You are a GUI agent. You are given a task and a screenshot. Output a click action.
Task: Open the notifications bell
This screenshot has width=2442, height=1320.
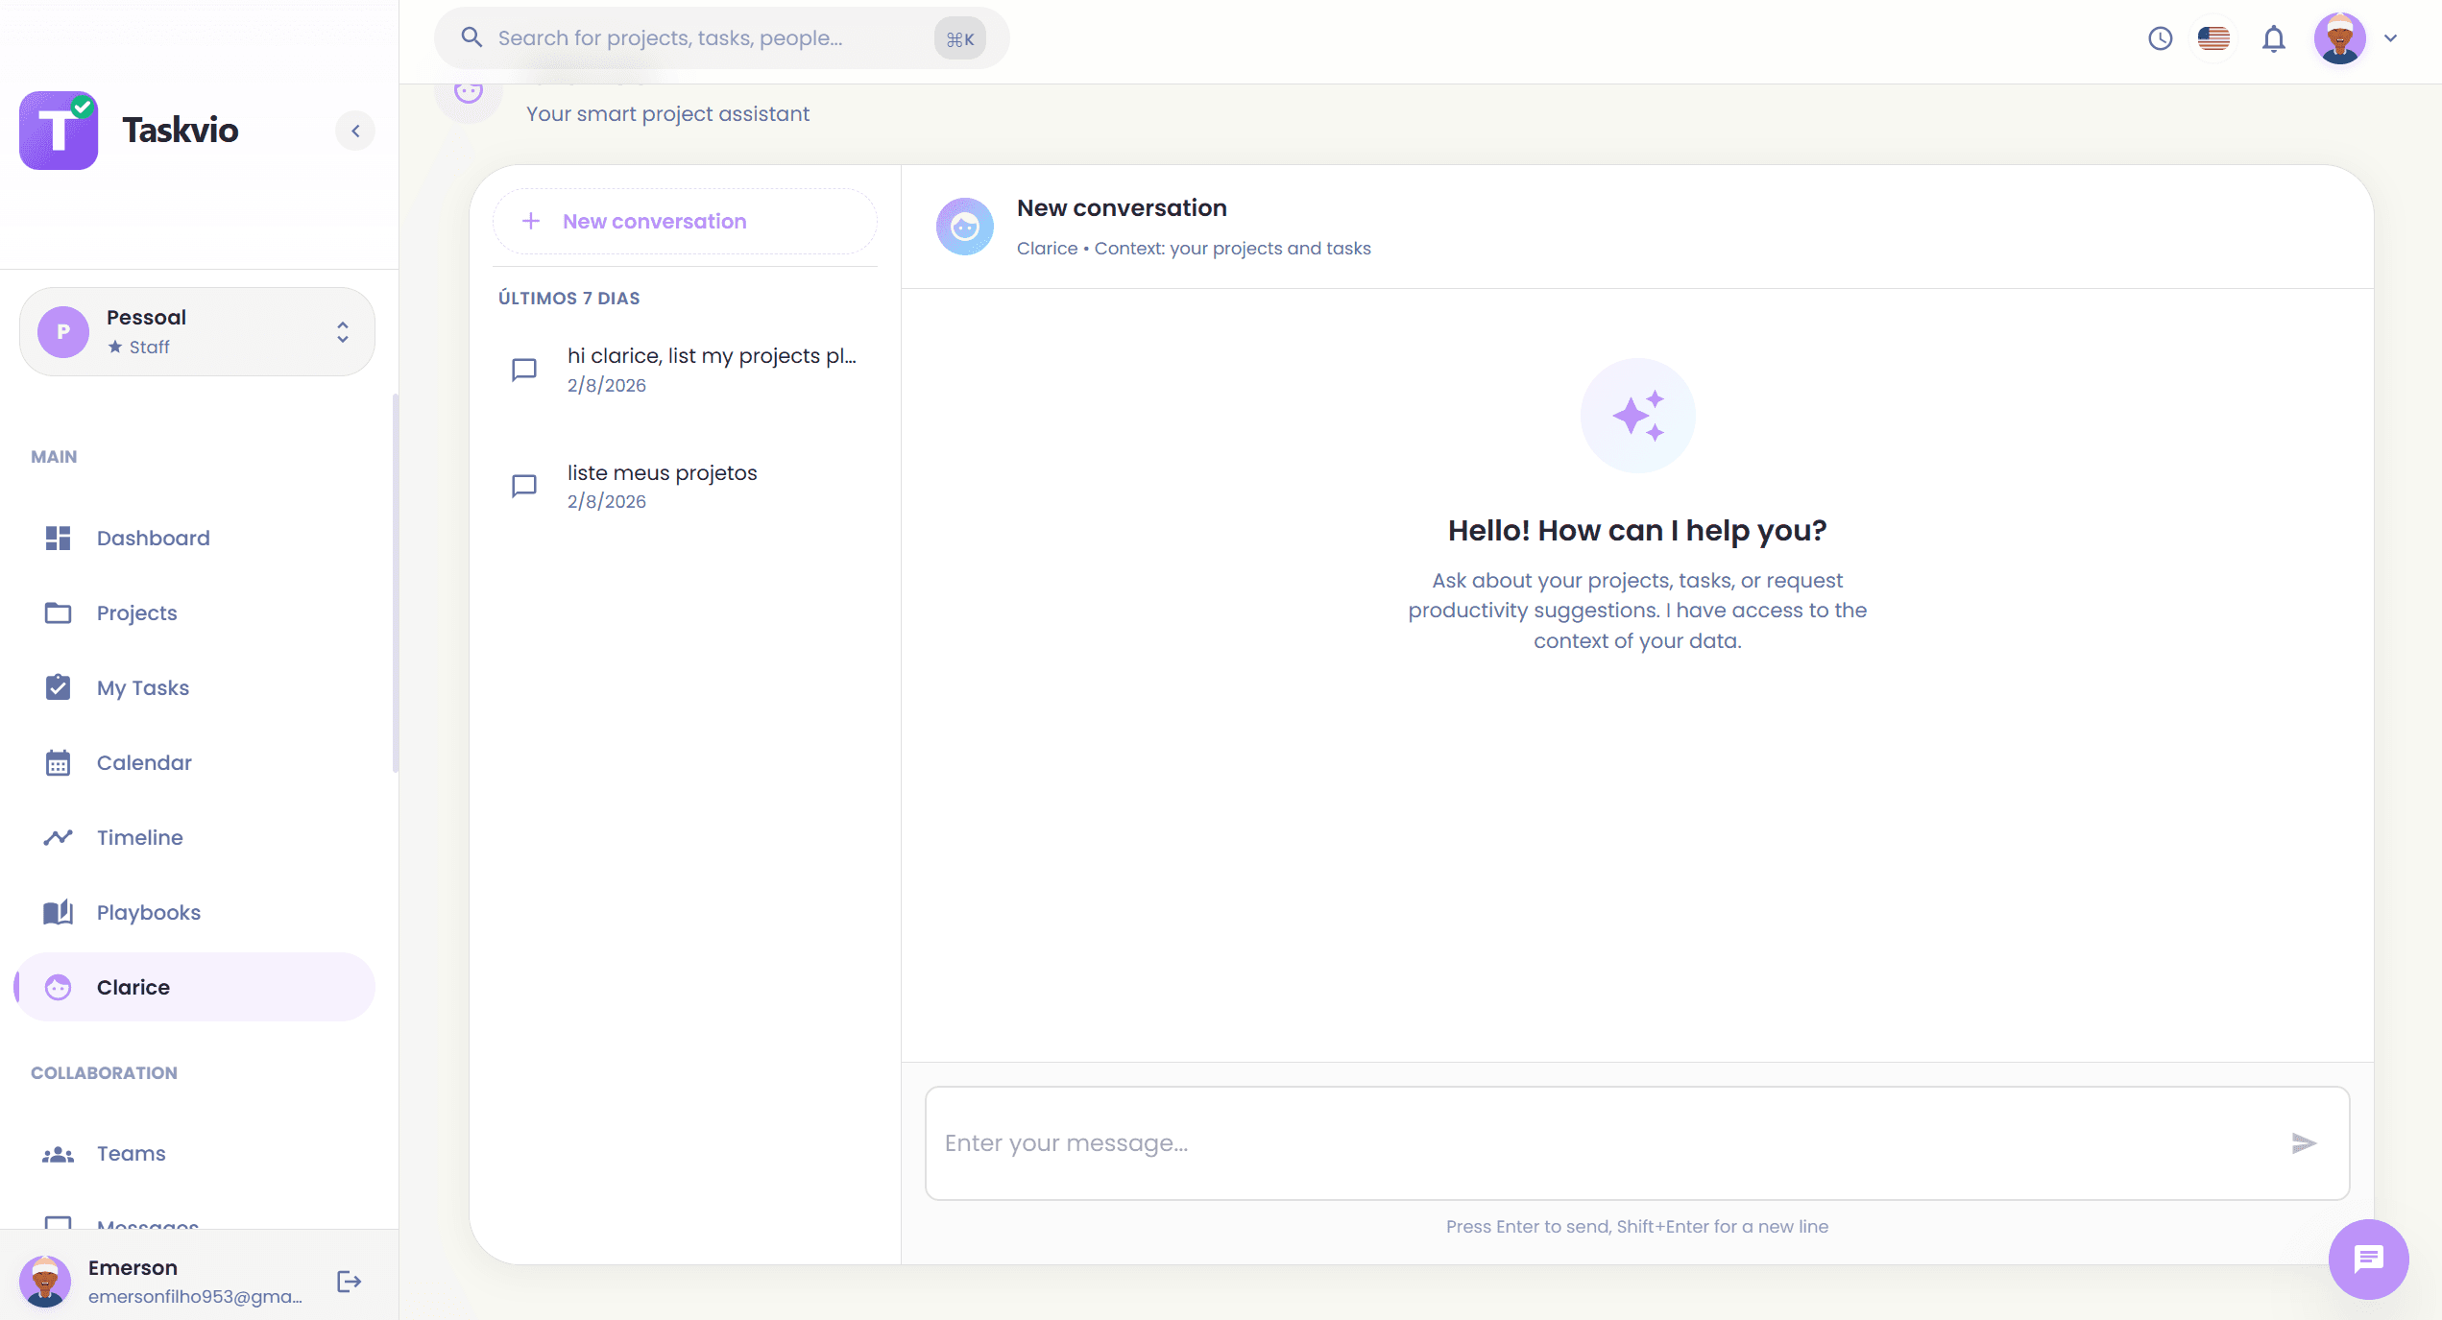click(x=2273, y=38)
